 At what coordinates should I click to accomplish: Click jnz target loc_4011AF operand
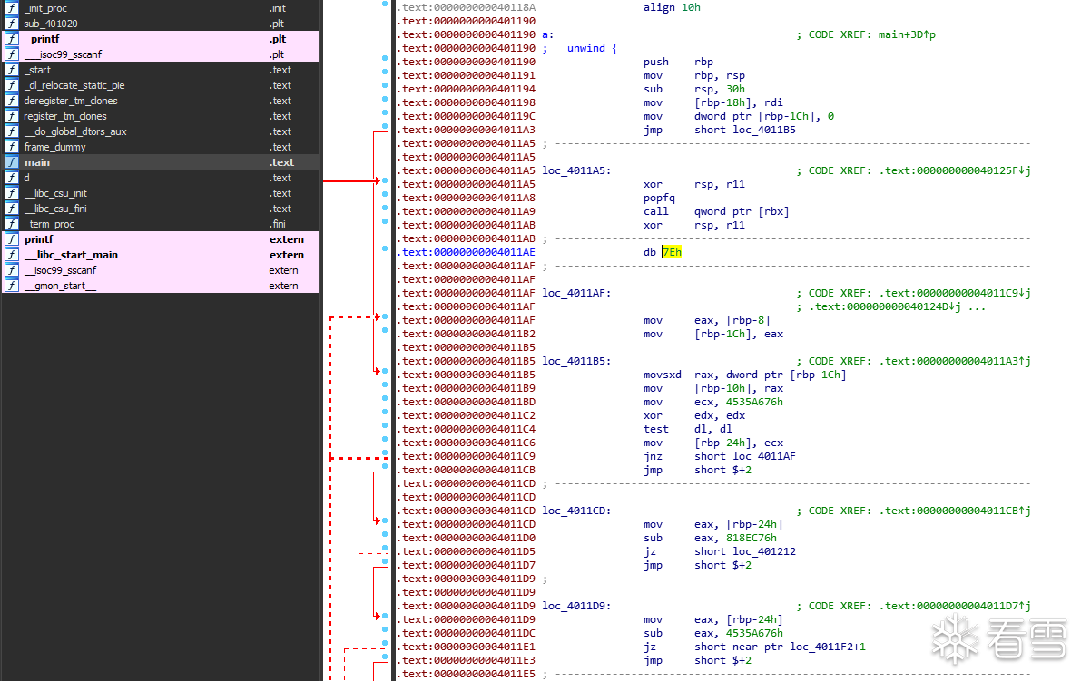click(x=764, y=456)
